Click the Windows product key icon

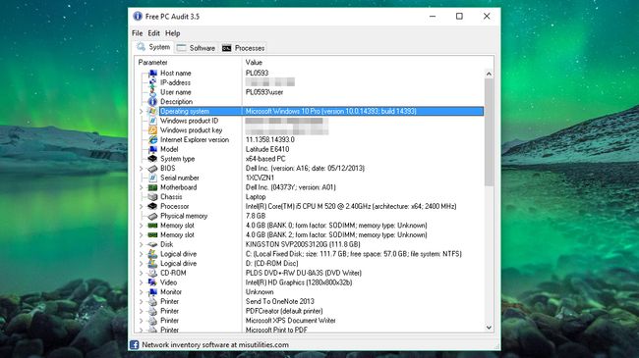[152, 130]
